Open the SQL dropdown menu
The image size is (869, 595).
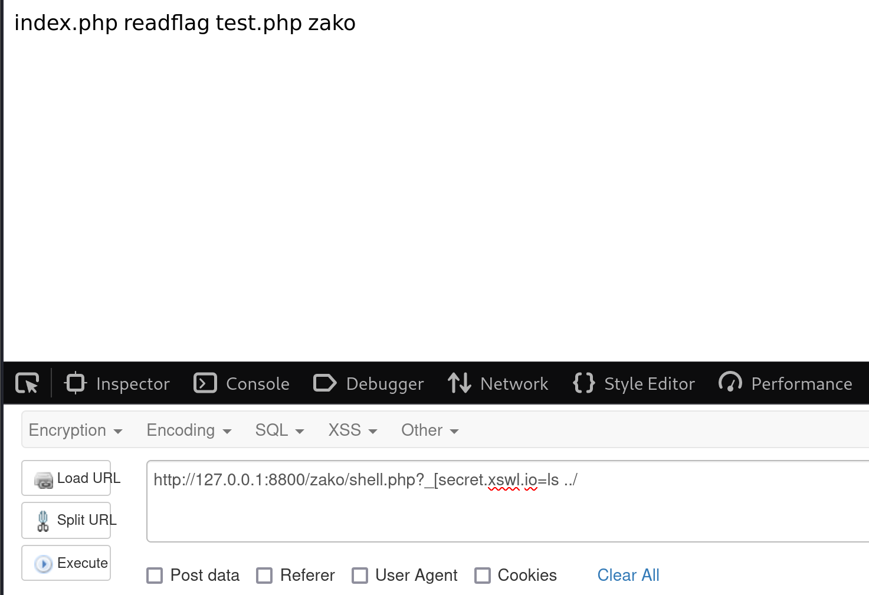(280, 430)
